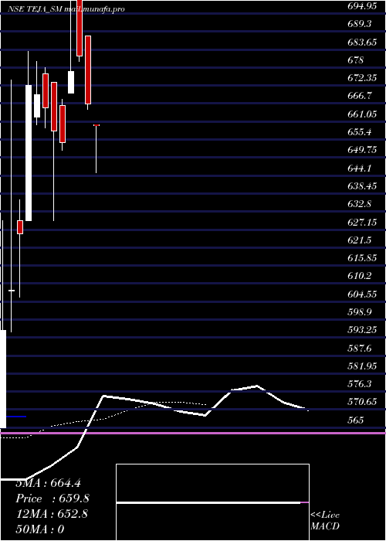Click the '12MA : 652.8' readout
386x541 pixels.
point(52,514)
